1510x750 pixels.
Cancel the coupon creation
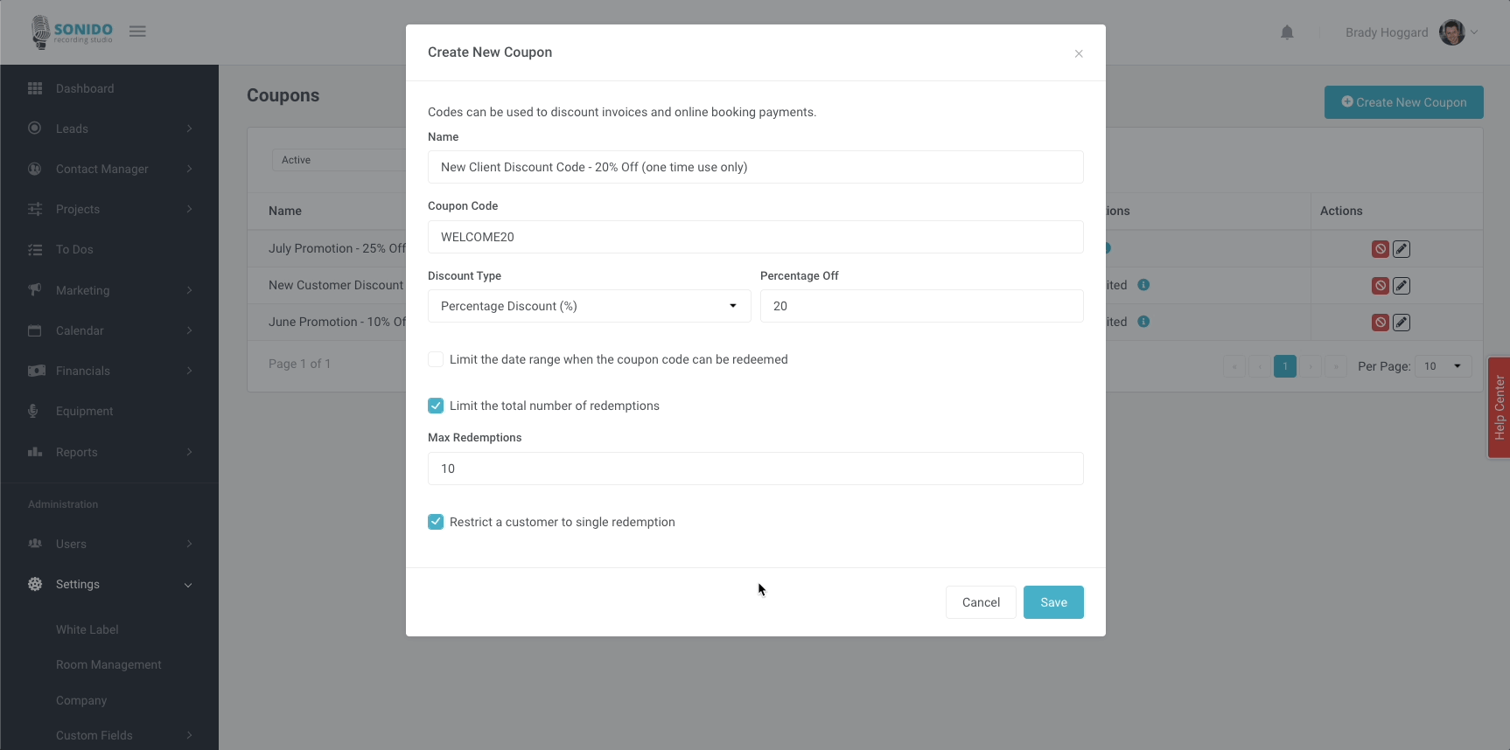point(981,602)
